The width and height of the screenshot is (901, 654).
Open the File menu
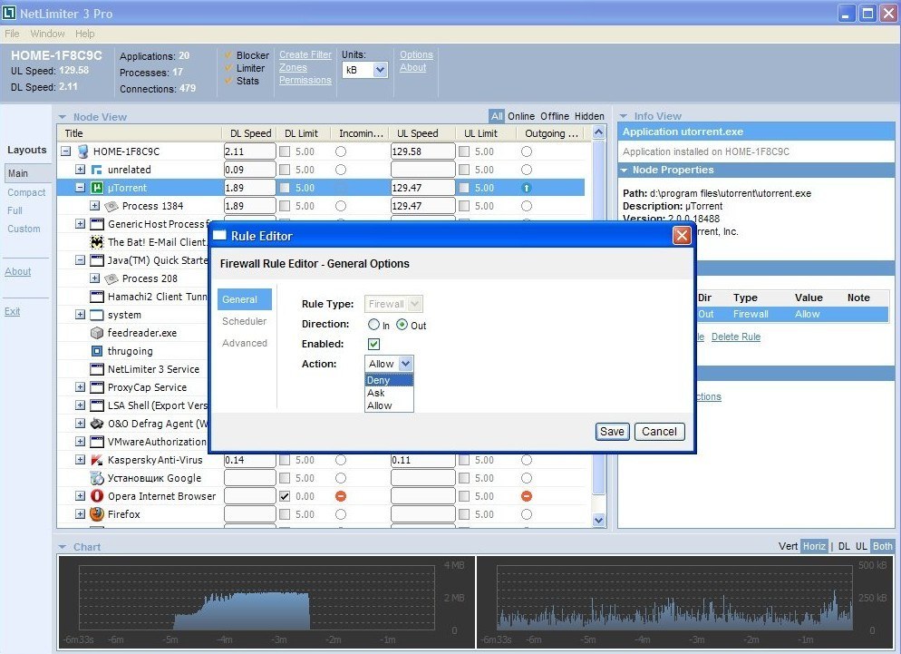12,34
